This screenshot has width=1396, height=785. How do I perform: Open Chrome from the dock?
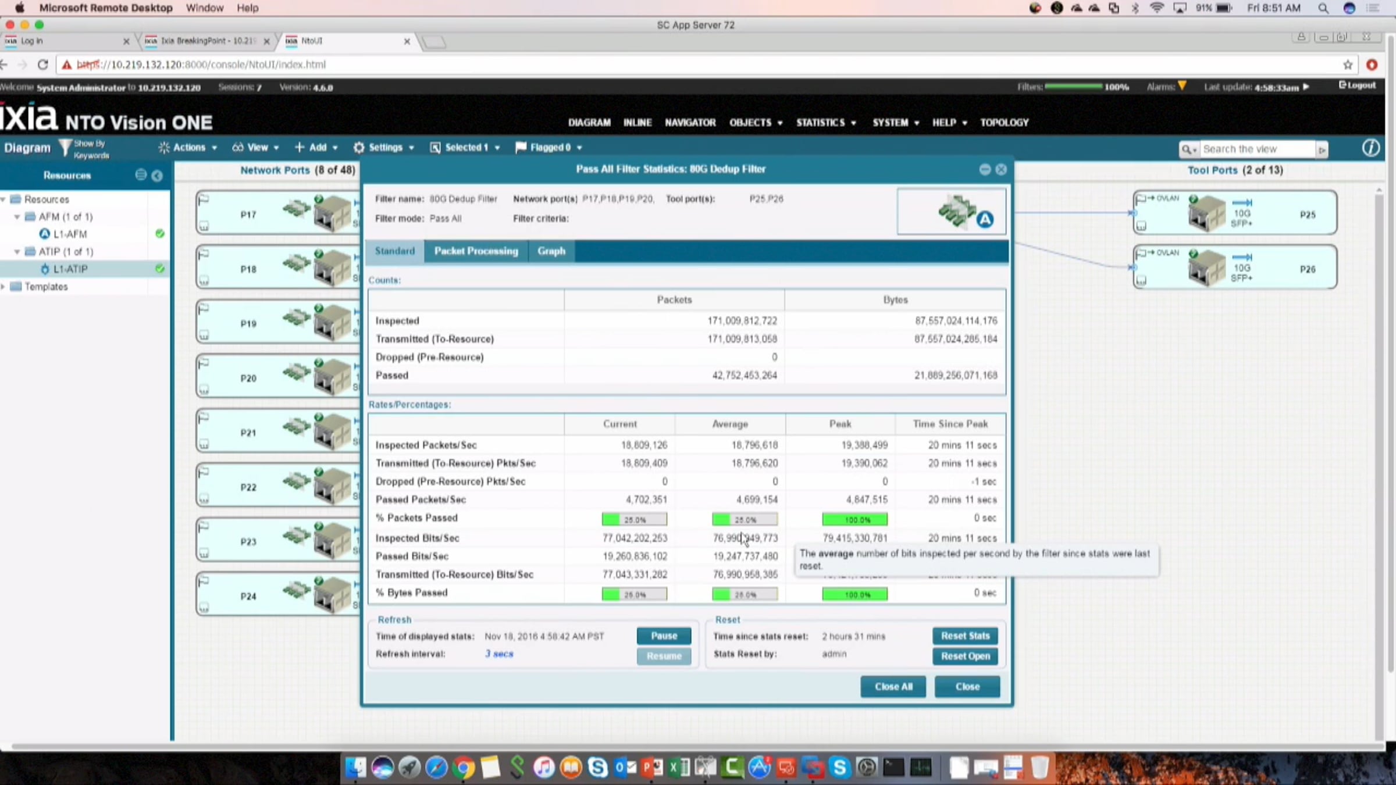pos(464,768)
